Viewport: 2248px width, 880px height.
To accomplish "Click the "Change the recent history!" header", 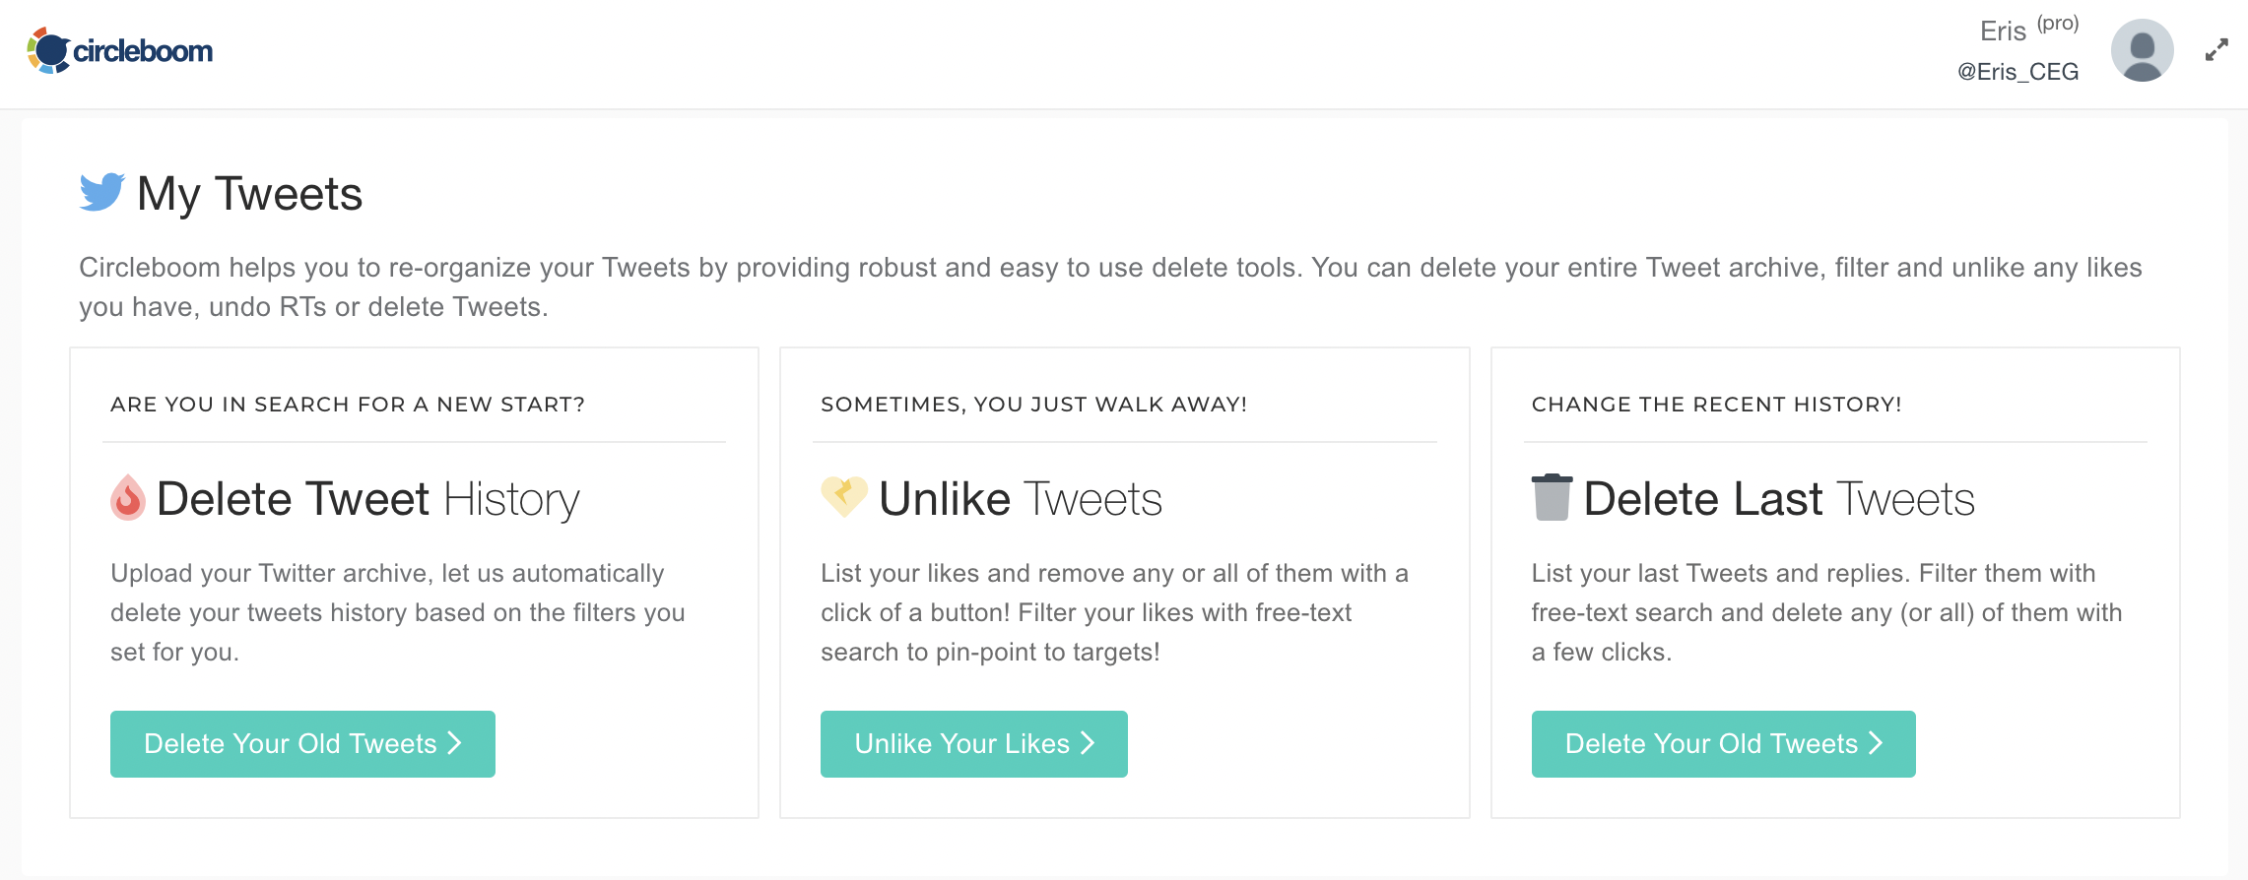I will click(x=1716, y=405).
